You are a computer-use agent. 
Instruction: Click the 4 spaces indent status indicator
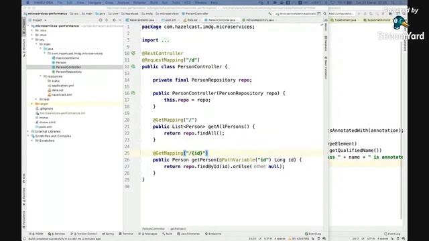click(280, 238)
